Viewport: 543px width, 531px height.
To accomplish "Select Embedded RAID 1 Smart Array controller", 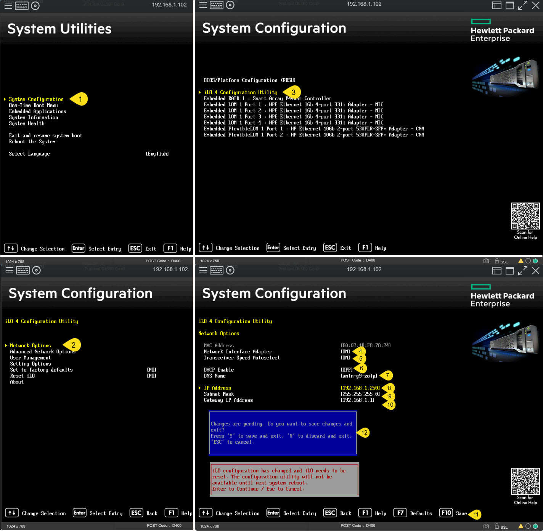I will (268, 99).
